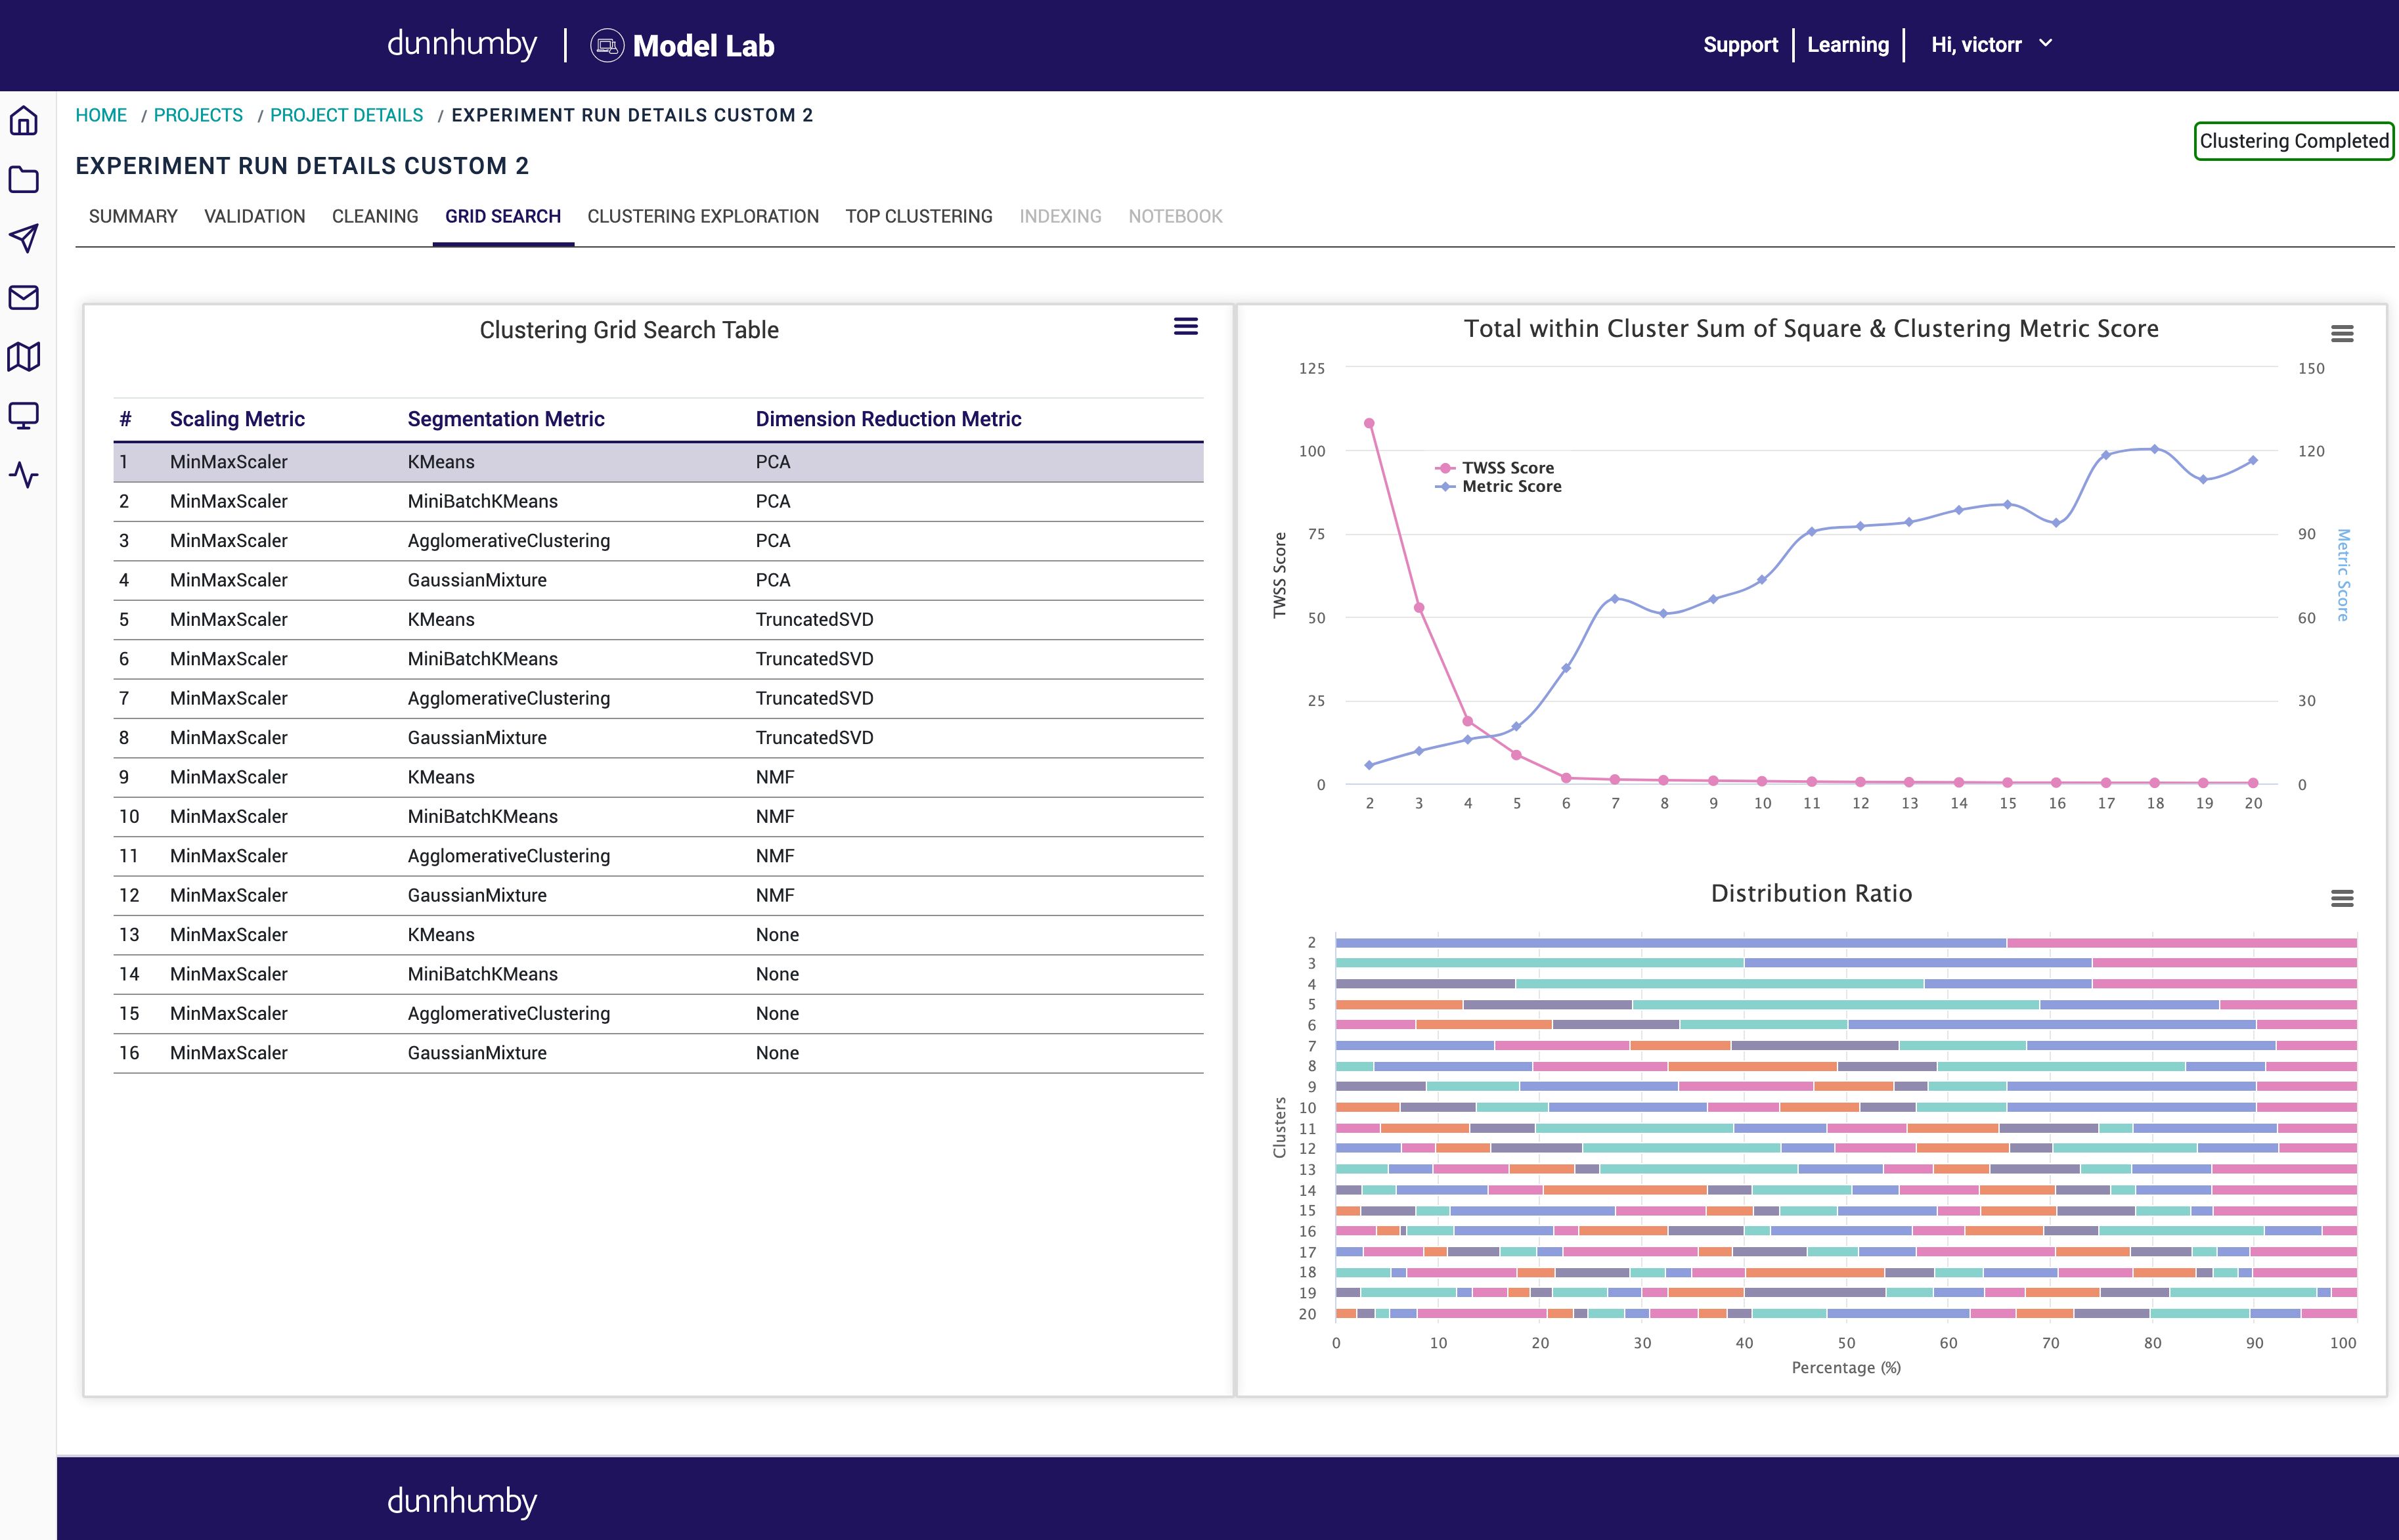Open the folder icon in sidebar
The image size is (2399, 1540).
pos(24,180)
